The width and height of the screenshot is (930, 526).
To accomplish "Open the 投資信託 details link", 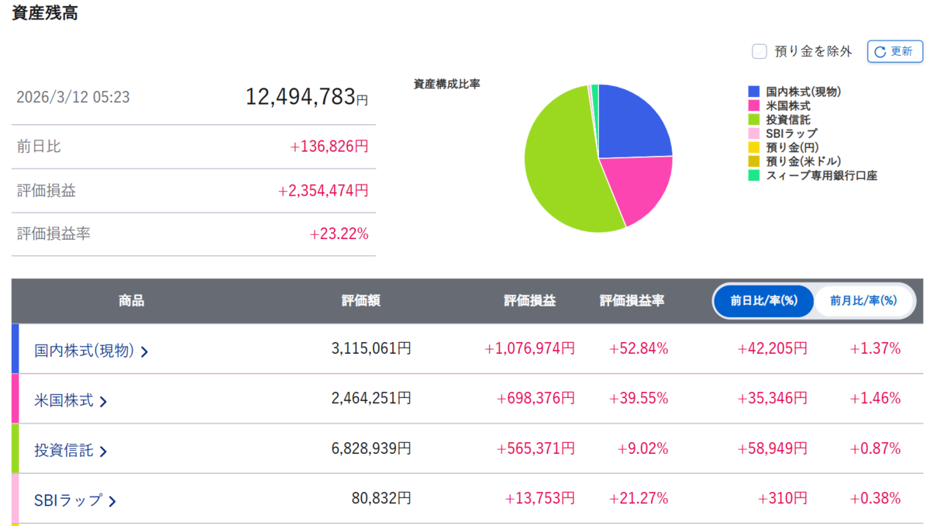I will (64, 450).
